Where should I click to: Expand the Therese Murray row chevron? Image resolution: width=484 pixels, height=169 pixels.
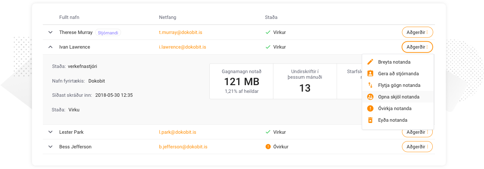(x=51, y=32)
